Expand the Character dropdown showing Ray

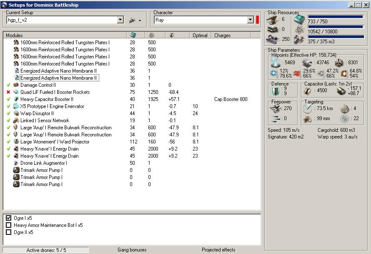point(251,20)
